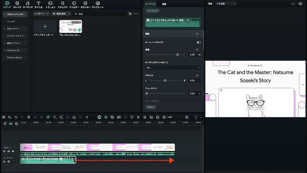Open the media panel more-options ellipsis
Screen dimensions: 307x173
[136, 14]
